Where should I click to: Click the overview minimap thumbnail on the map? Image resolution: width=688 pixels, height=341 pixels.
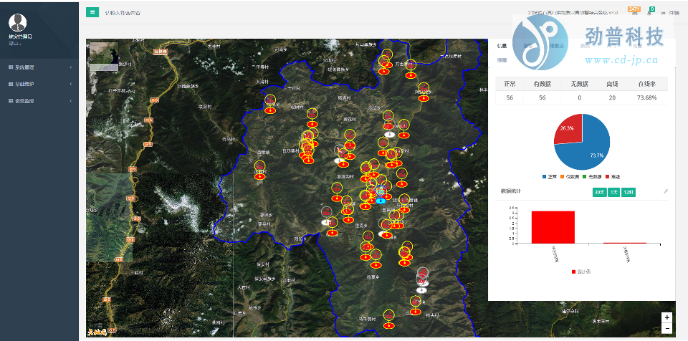(x=103, y=57)
